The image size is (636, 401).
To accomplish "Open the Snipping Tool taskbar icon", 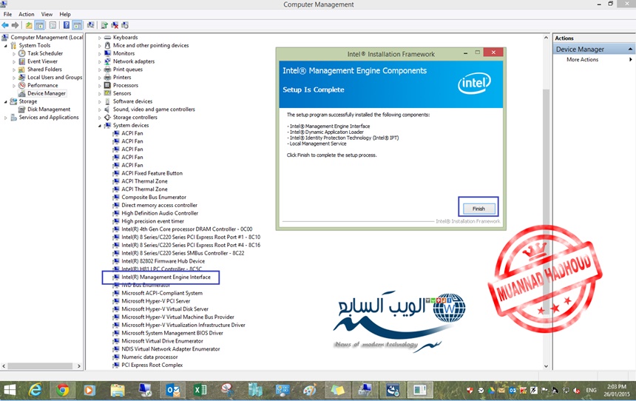I will 228,391.
